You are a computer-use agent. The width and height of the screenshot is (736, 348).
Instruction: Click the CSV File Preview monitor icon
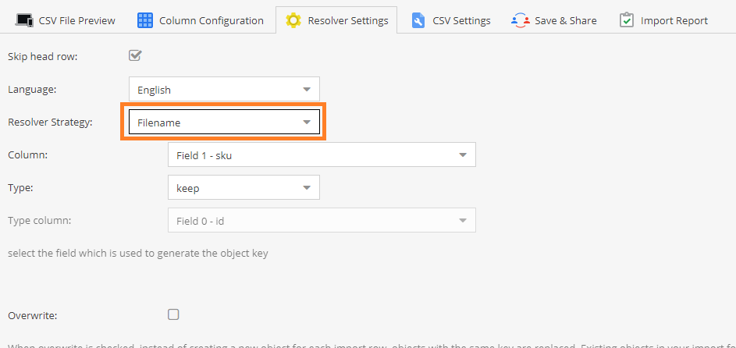point(24,20)
